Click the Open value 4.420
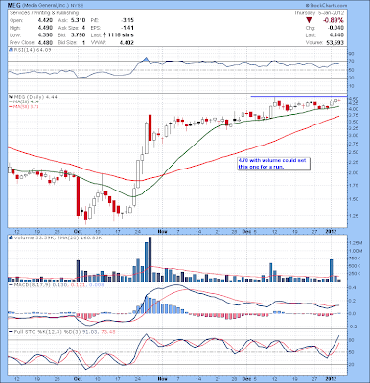Screen dimensions: 370x383 [x=46, y=20]
